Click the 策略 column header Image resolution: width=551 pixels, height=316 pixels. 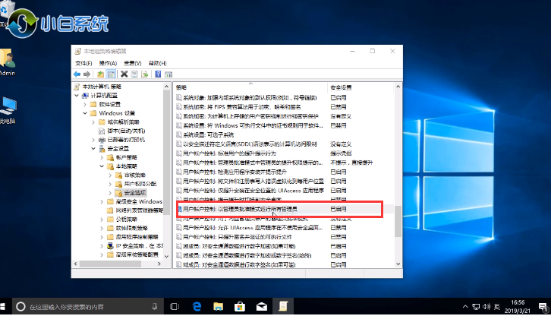pos(182,87)
